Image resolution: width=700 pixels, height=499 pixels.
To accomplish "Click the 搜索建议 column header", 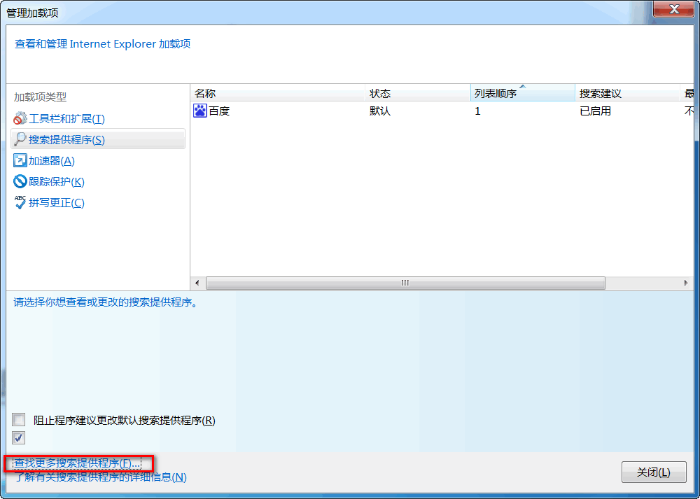I will click(627, 93).
